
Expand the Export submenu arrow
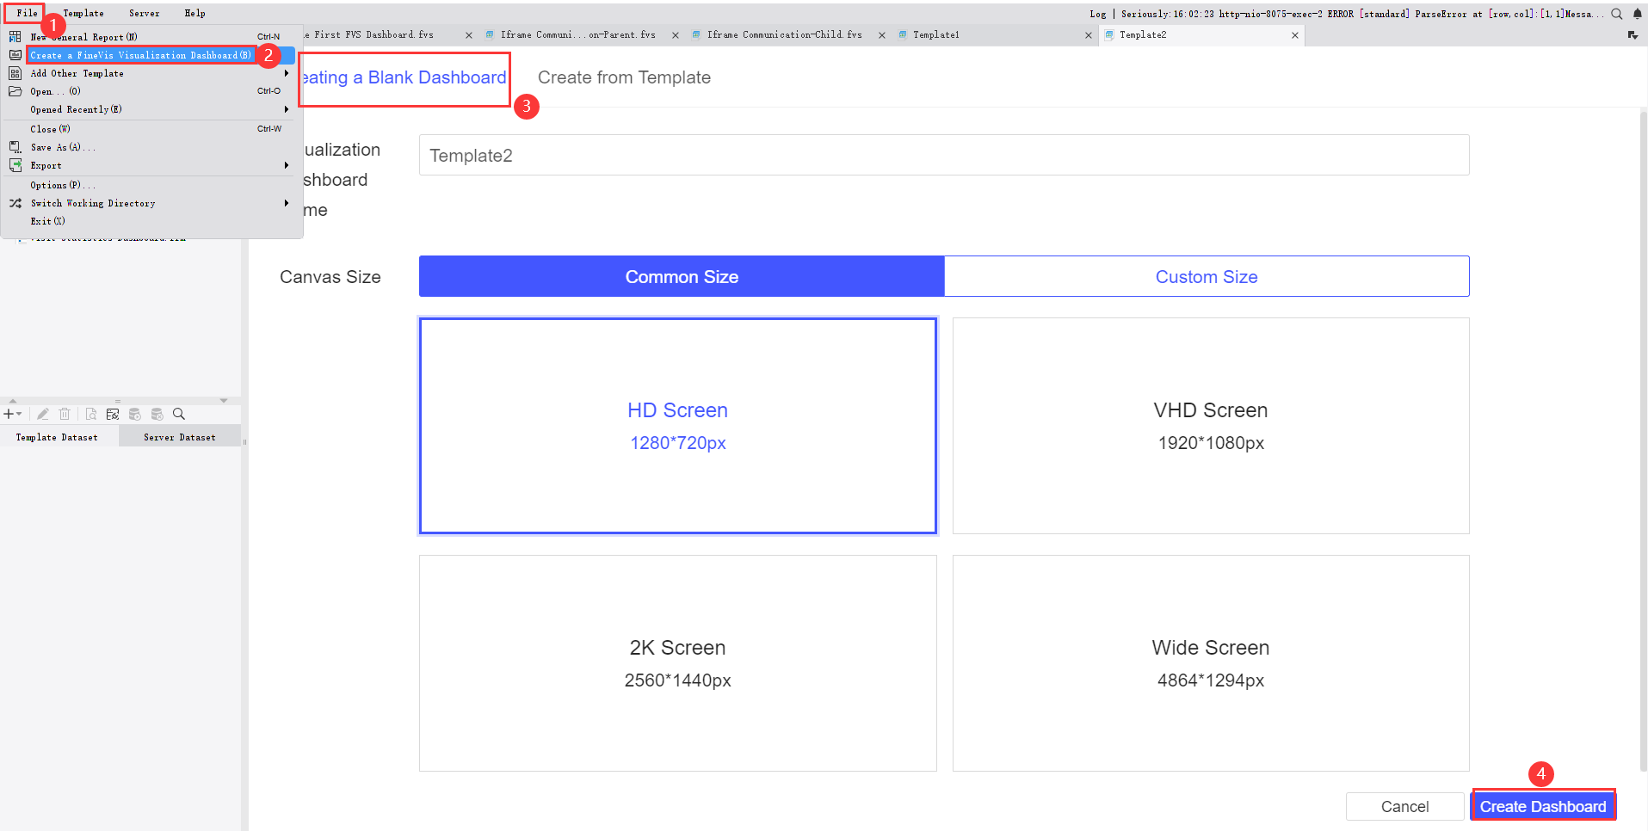[x=287, y=165]
